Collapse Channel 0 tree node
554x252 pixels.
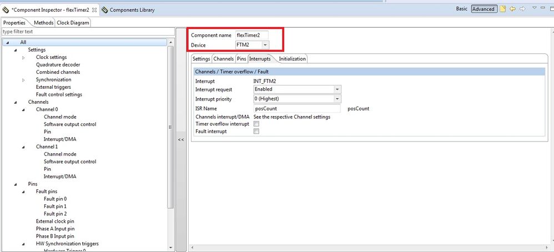tap(23, 109)
